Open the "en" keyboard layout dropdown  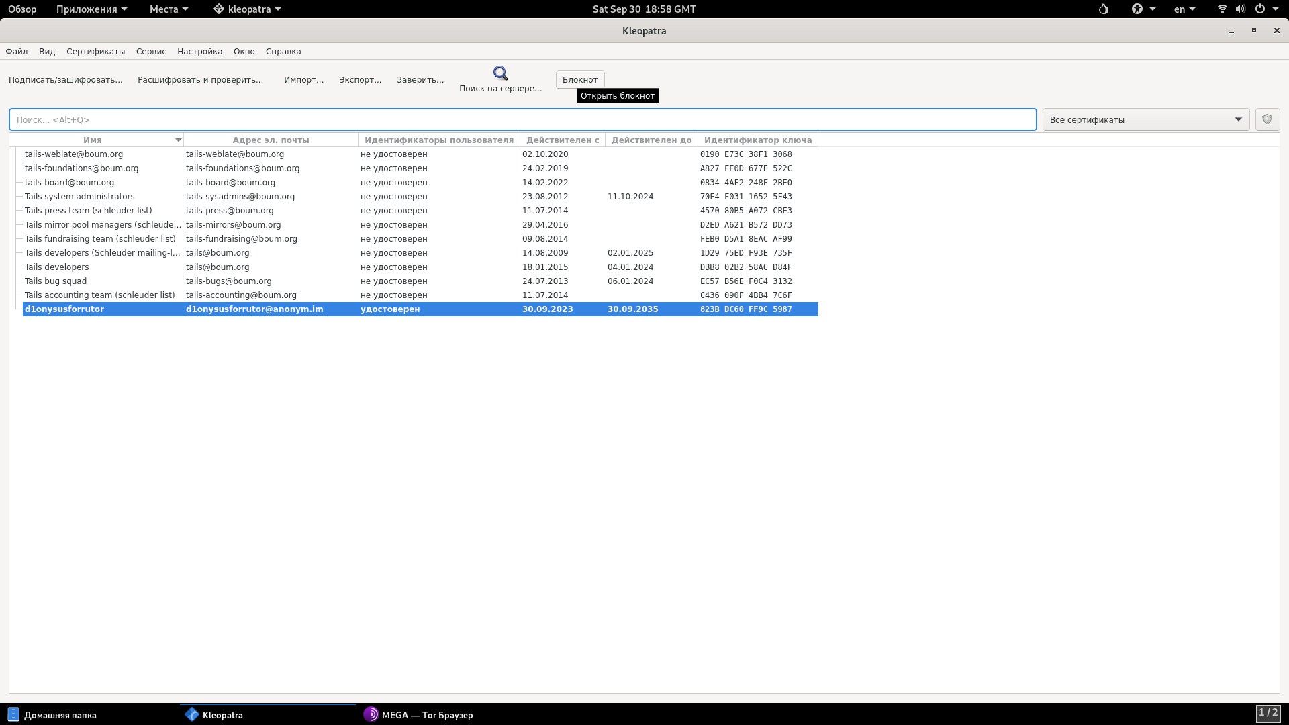(1184, 9)
